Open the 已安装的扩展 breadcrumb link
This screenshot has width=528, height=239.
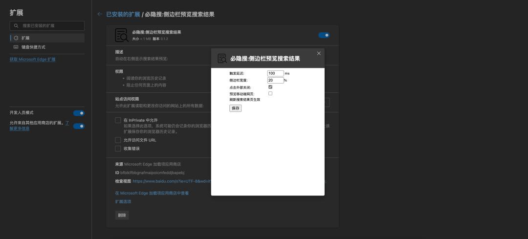pyautogui.click(x=123, y=14)
